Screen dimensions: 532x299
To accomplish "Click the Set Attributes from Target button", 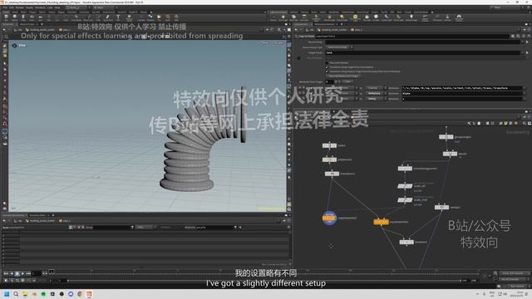I will pyautogui.click(x=342, y=76).
